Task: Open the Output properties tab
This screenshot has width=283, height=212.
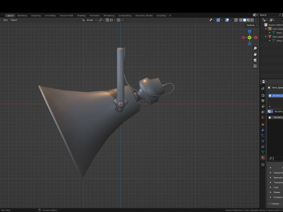Action: 263,101
